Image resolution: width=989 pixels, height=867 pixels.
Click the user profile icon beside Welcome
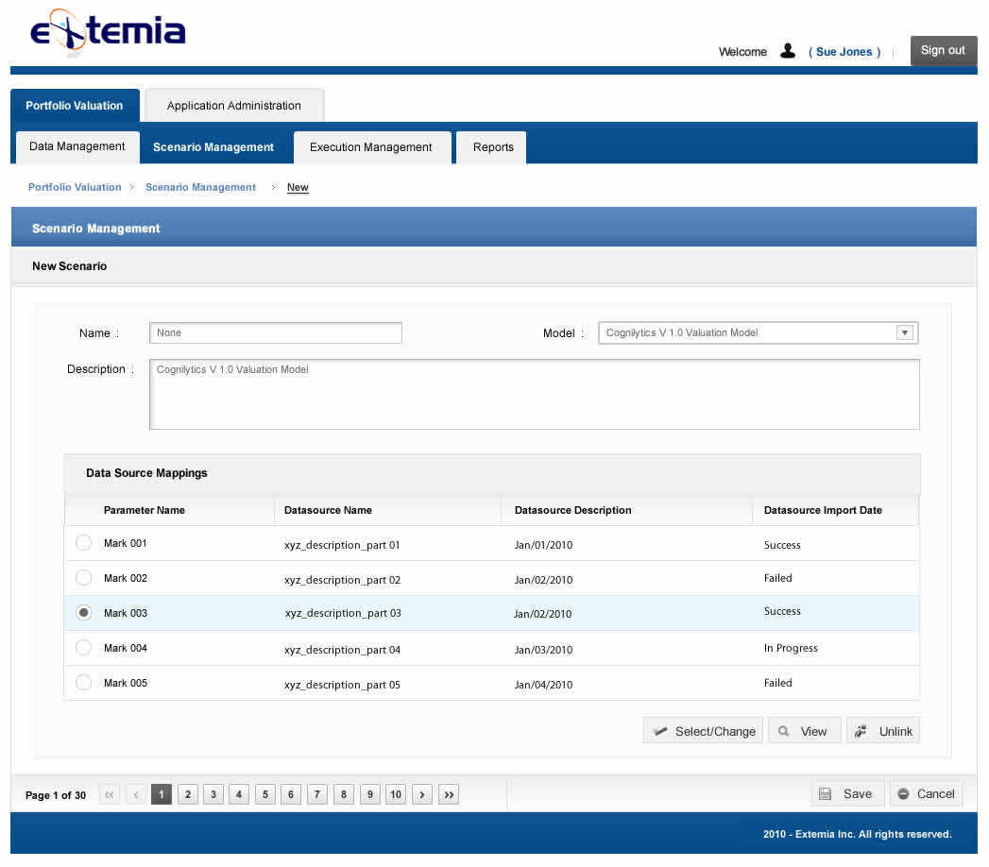pos(787,50)
